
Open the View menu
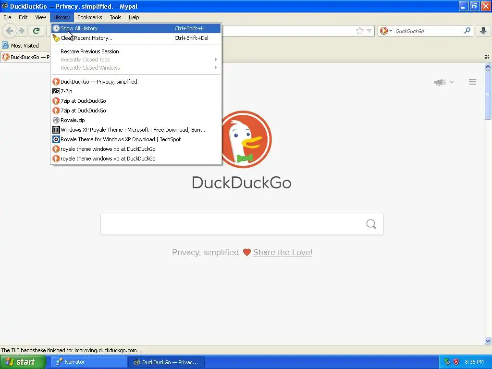click(x=40, y=17)
